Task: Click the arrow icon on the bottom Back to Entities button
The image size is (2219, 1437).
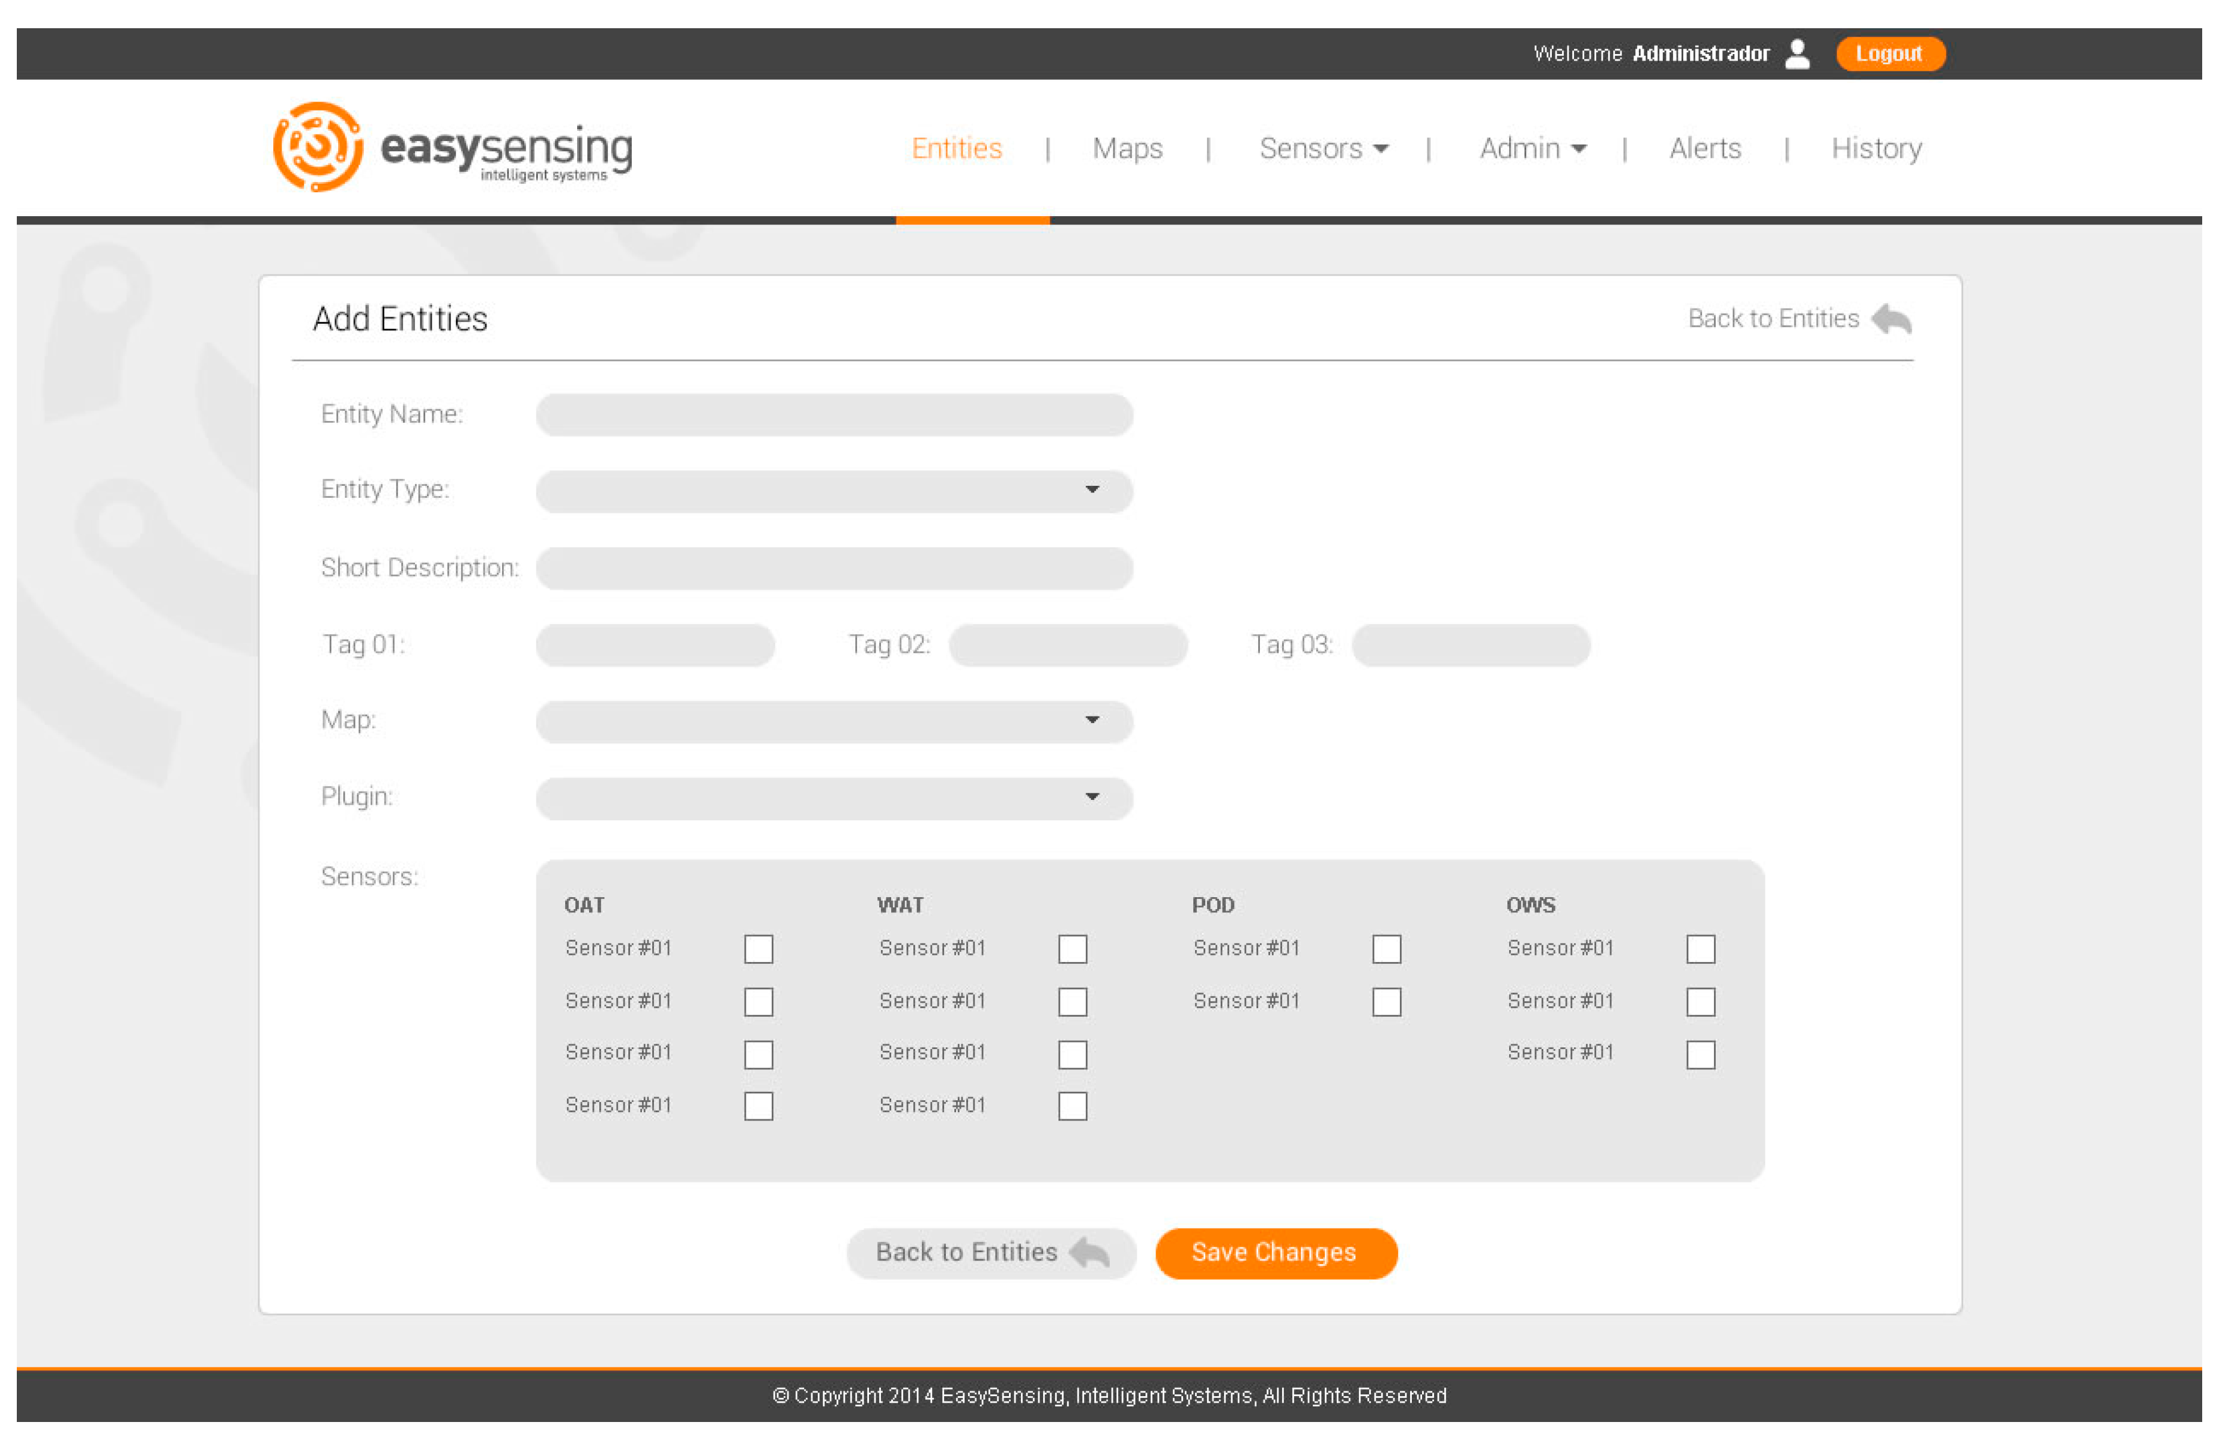Action: click(1088, 1251)
